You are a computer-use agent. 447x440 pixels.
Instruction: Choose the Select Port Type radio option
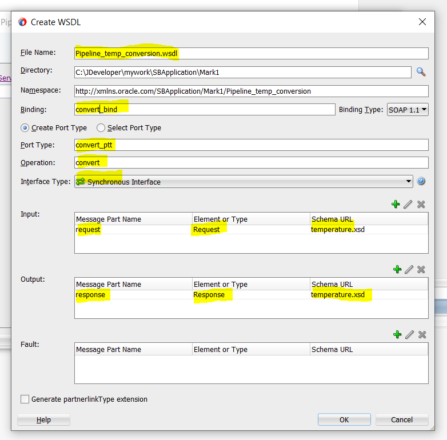101,128
